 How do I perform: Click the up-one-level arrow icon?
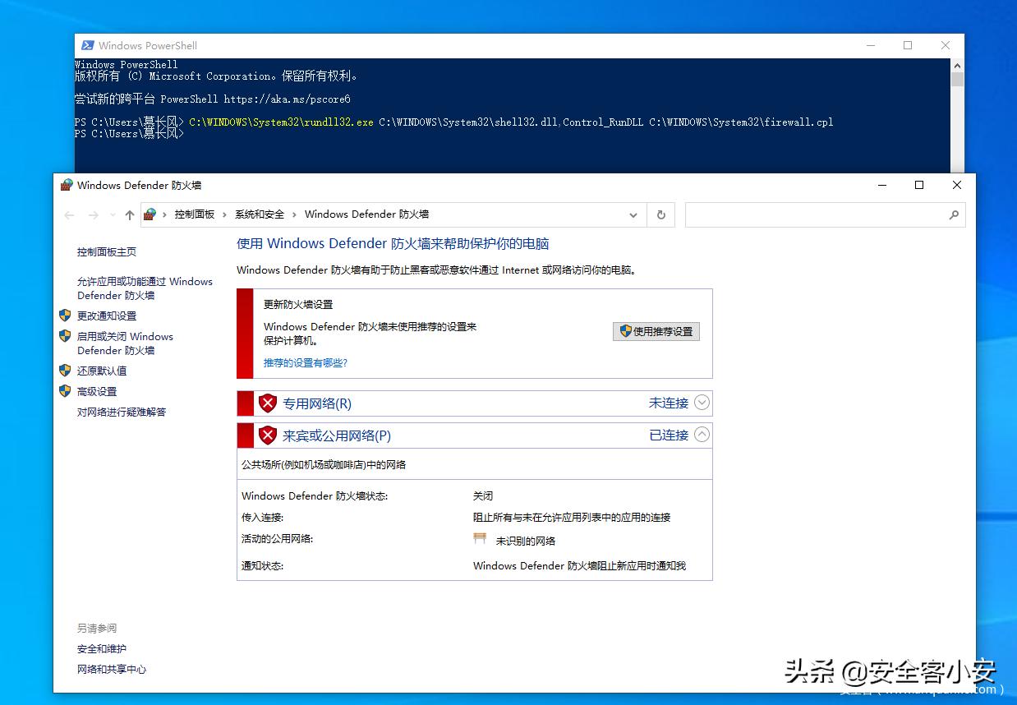[129, 214]
